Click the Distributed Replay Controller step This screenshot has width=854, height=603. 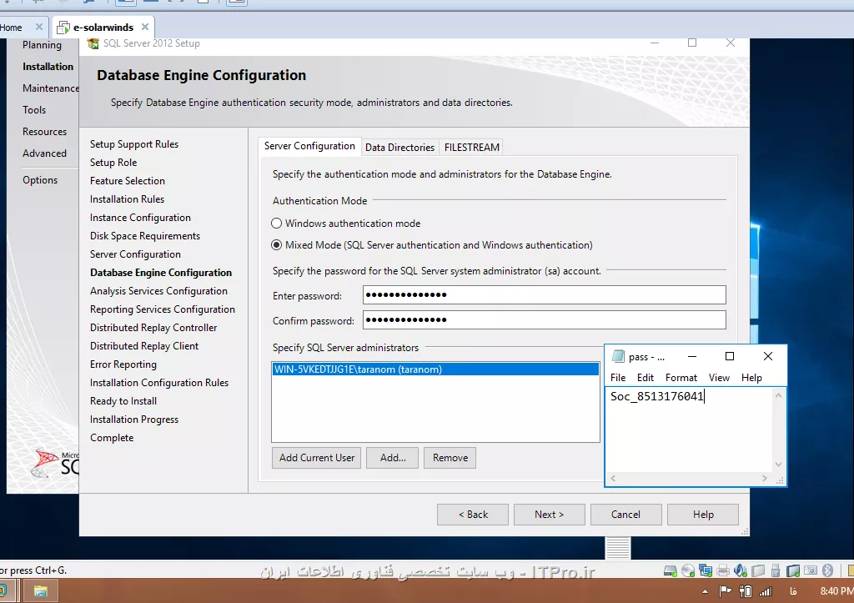153,328
